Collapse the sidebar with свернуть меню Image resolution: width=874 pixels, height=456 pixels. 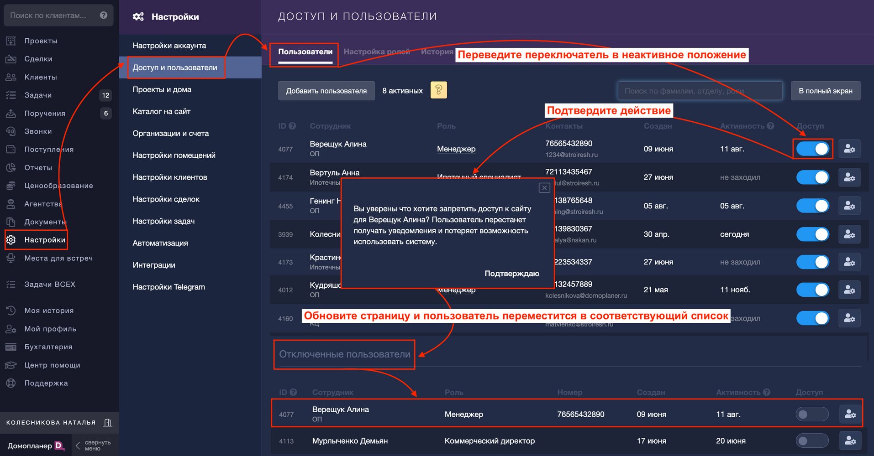click(93, 446)
